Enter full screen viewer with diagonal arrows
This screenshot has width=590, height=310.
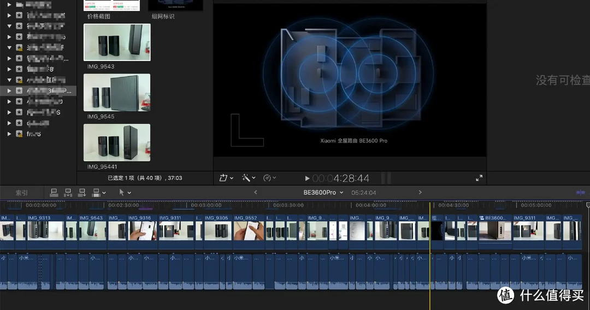pos(479,178)
